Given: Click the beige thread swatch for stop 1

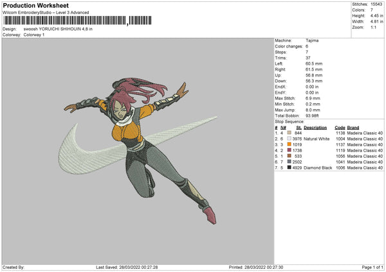Looking at the screenshot, I should click(x=289, y=132).
